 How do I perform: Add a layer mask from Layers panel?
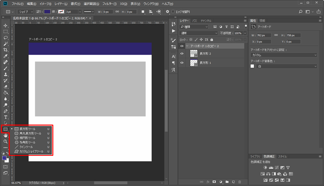tap(214, 182)
